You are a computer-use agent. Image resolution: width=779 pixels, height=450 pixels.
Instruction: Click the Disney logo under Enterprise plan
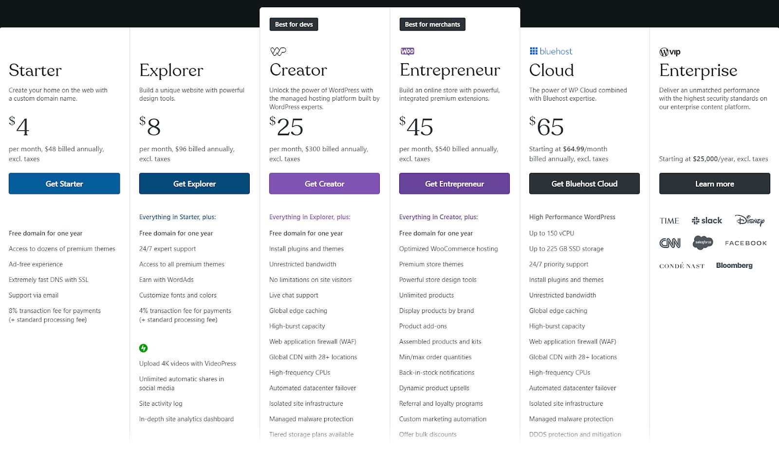pos(750,221)
